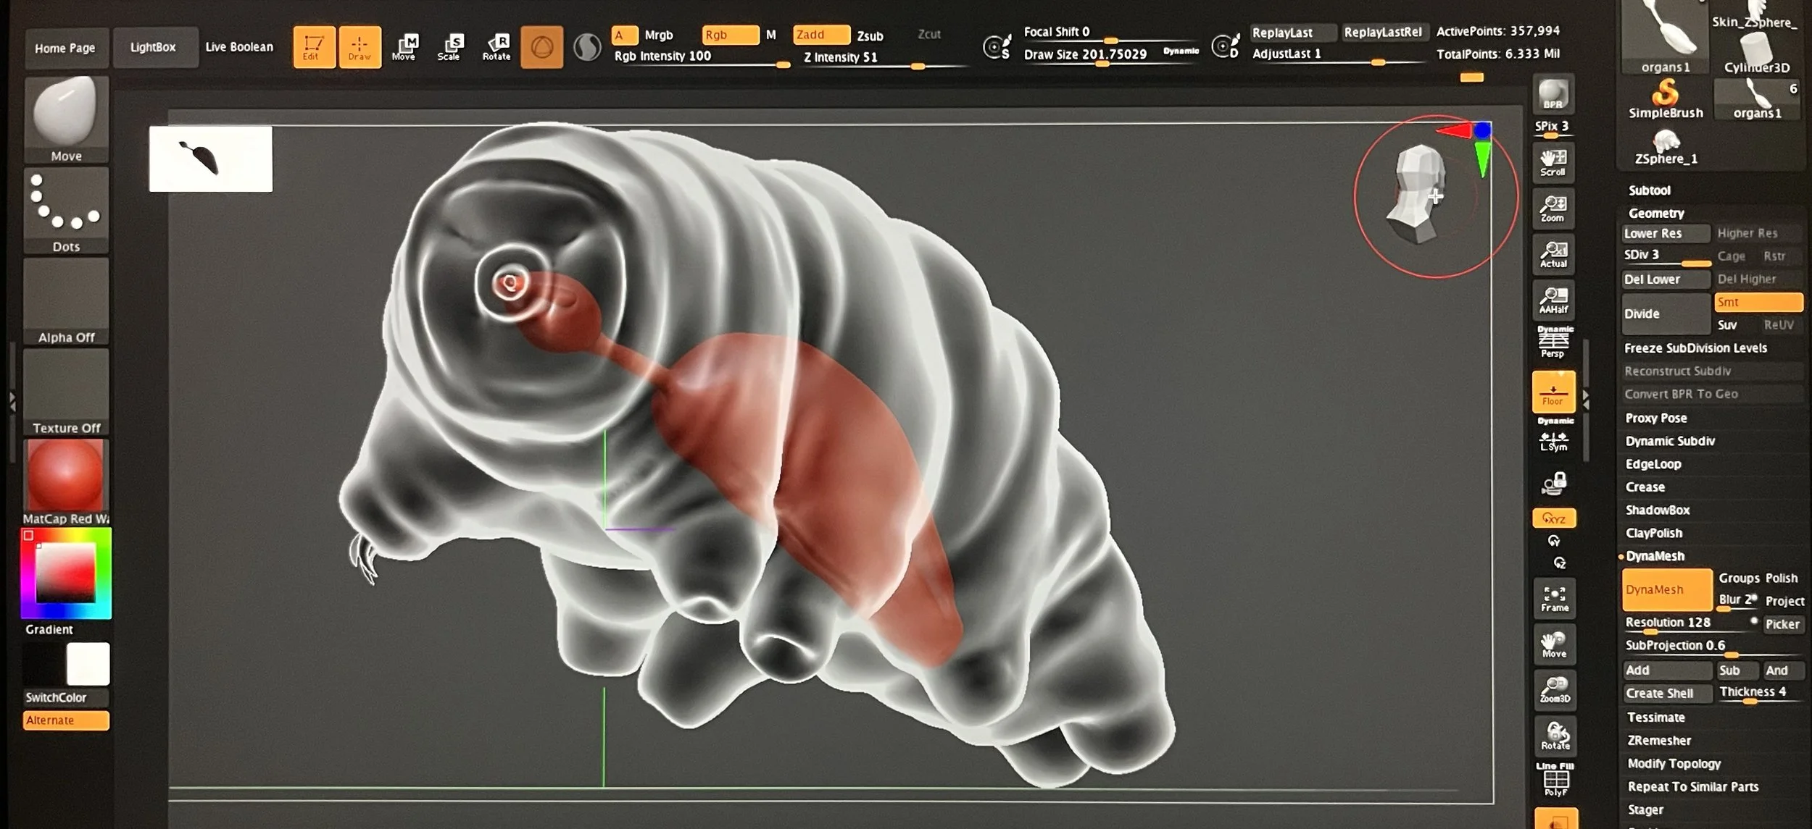This screenshot has height=829, width=1812.
Task: Click the AAHalf icon
Action: click(1553, 300)
